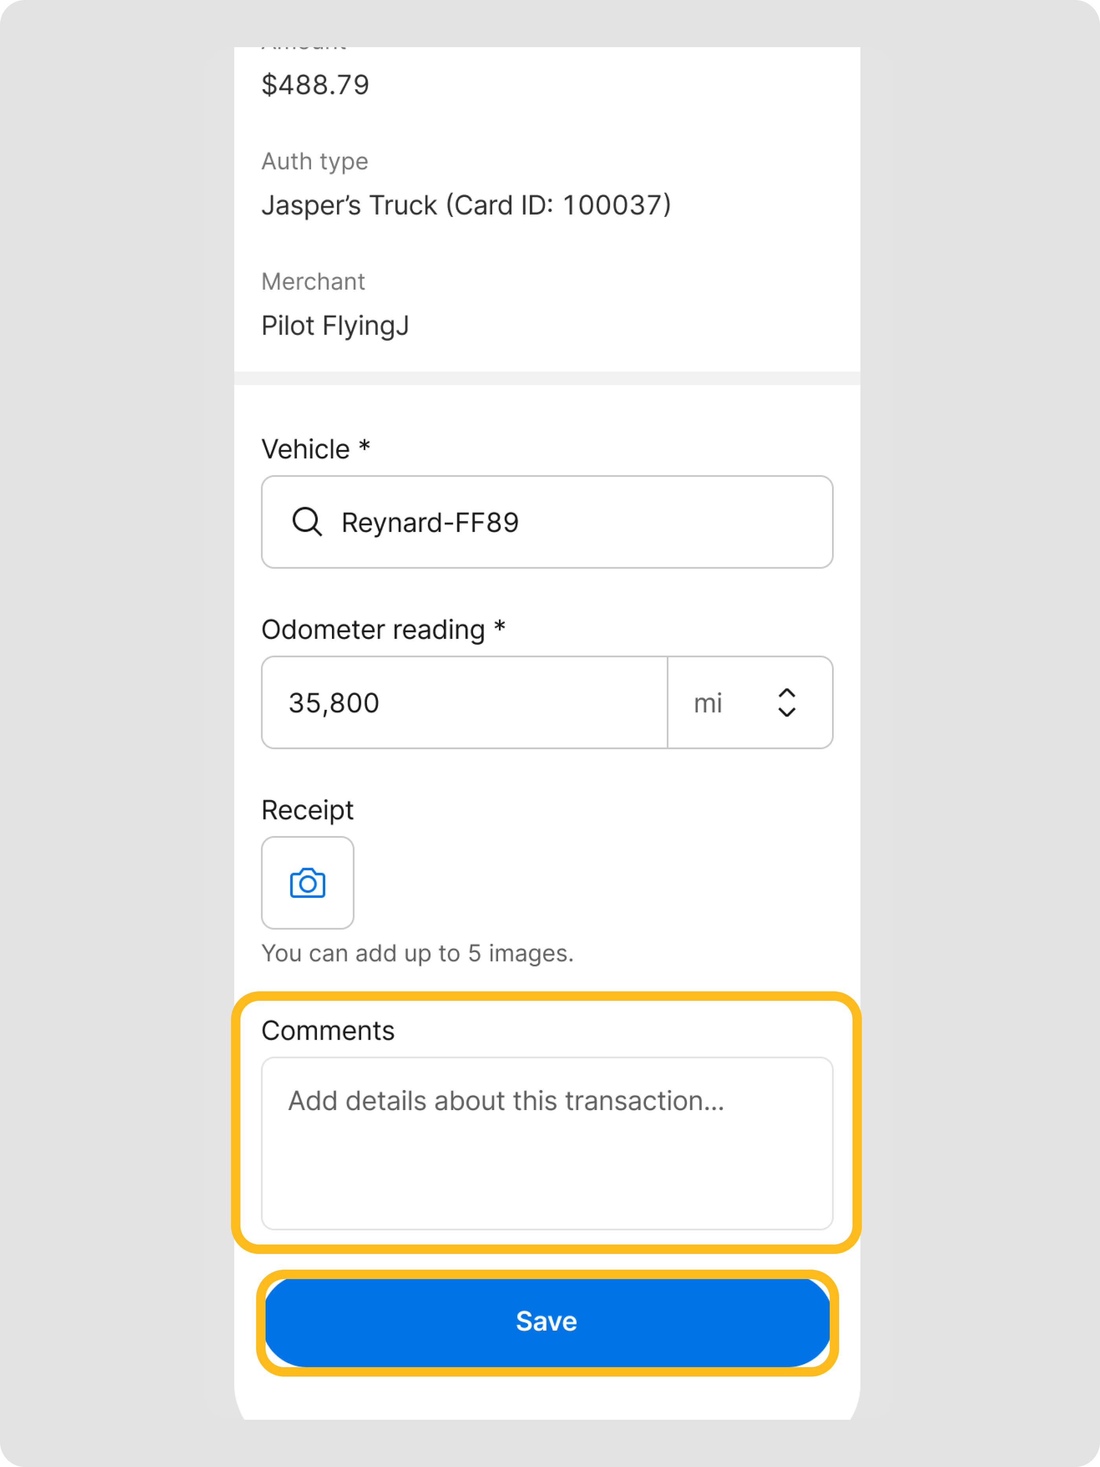Click the downward chevron in the unit selector
This screenshot has width=1100, height=1467.
(x=786, y=712)
